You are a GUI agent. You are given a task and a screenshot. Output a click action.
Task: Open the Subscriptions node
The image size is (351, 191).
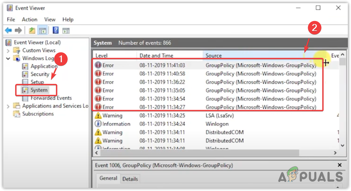[38, 114]
